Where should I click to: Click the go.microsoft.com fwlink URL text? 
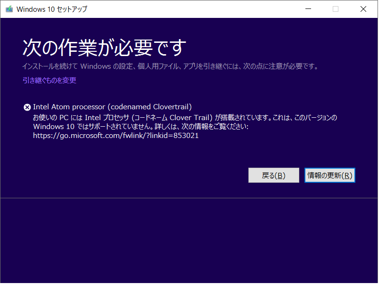coord(115,136)
